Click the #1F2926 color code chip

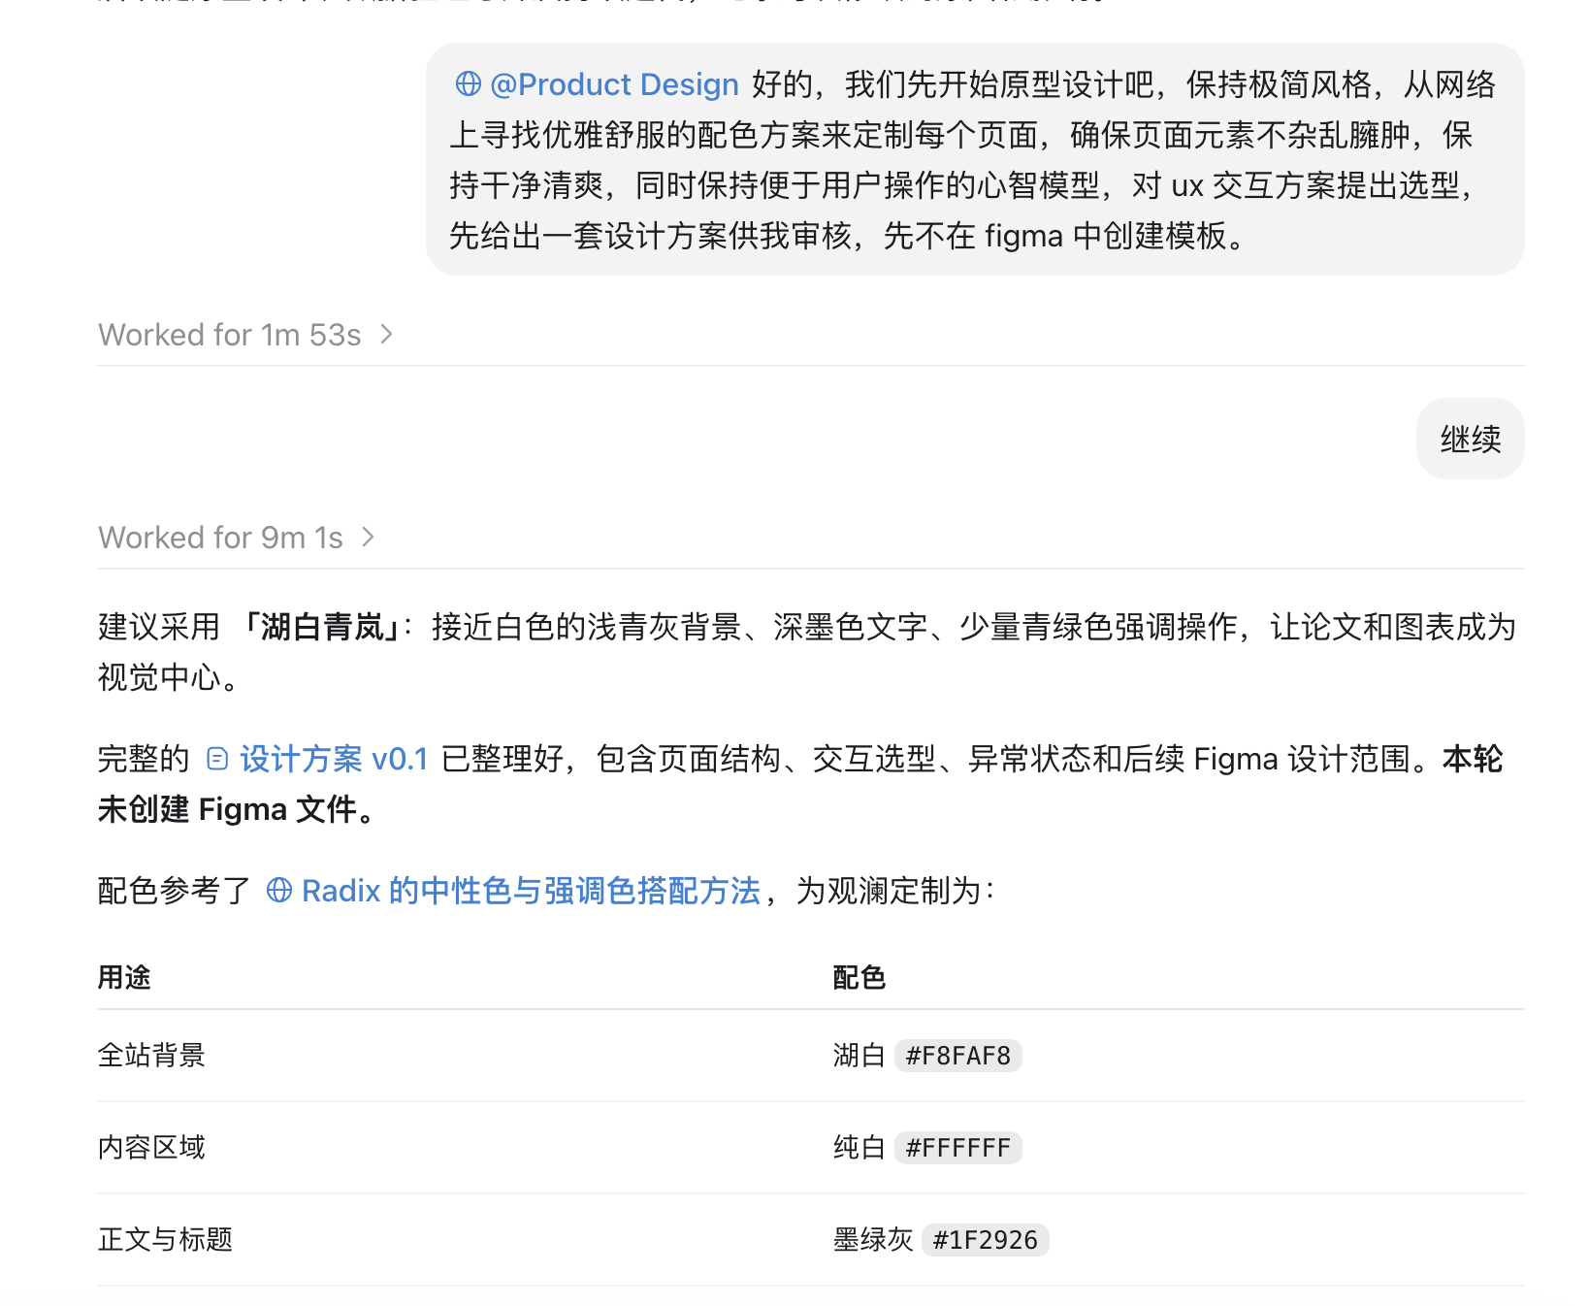click(x=985, y=1240)
